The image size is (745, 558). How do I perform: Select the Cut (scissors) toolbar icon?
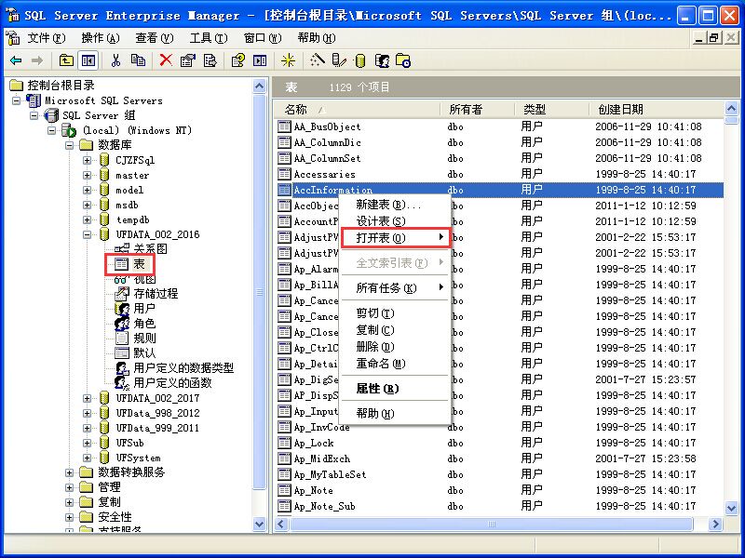point(116,60)
